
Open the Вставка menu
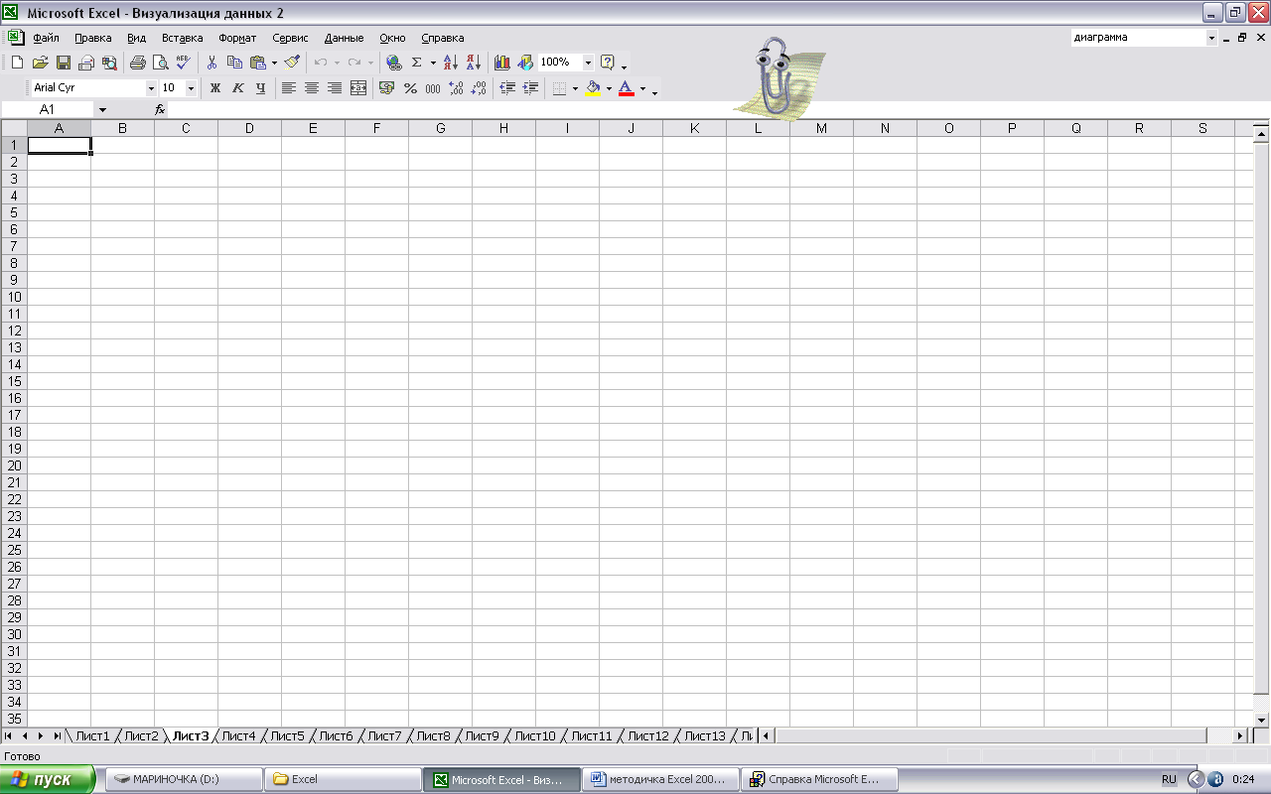[x=183, y=38]
